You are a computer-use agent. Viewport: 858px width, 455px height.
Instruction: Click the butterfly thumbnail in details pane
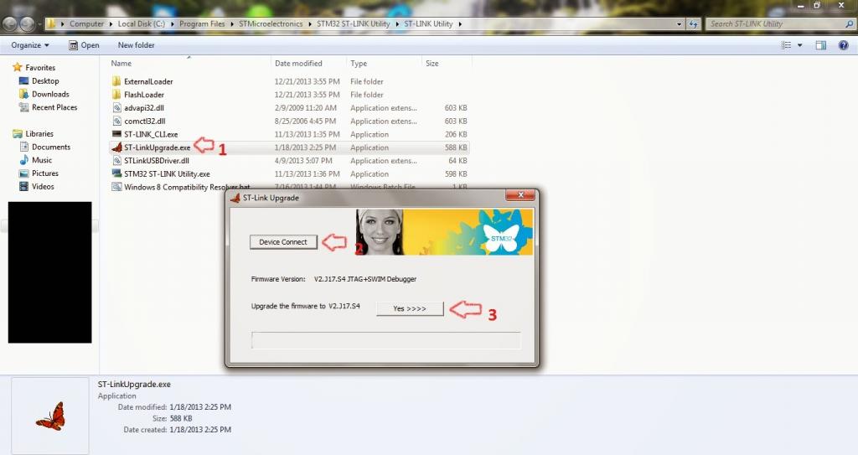pyautogui.click(x=50, y=416)
